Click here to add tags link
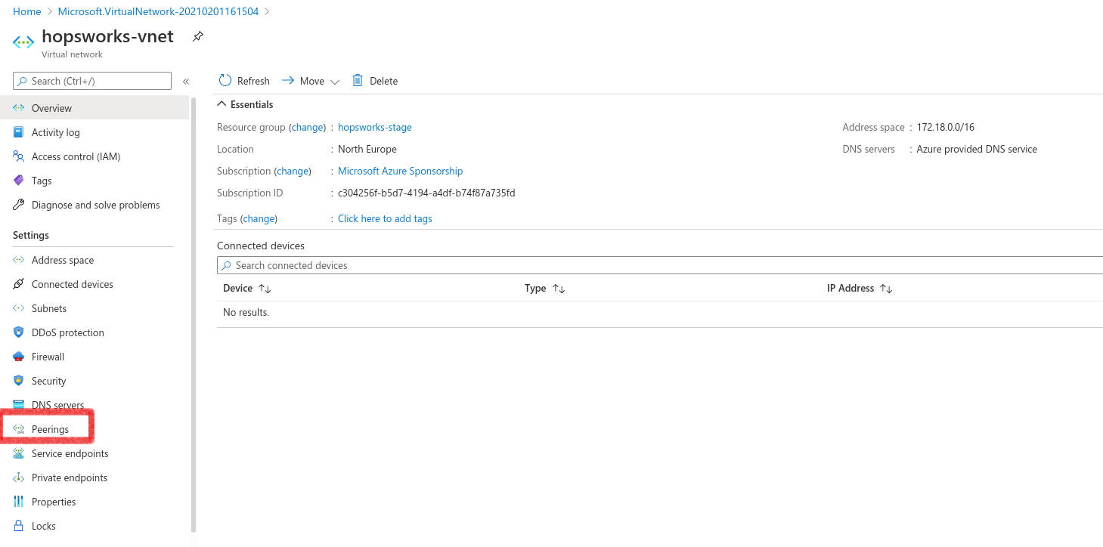The image size is (1103, 547). [x=385, y=219]
